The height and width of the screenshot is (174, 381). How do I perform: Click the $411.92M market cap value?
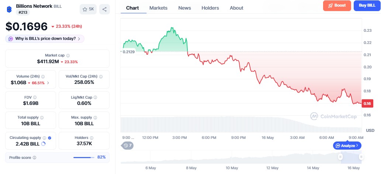point(48,62)
